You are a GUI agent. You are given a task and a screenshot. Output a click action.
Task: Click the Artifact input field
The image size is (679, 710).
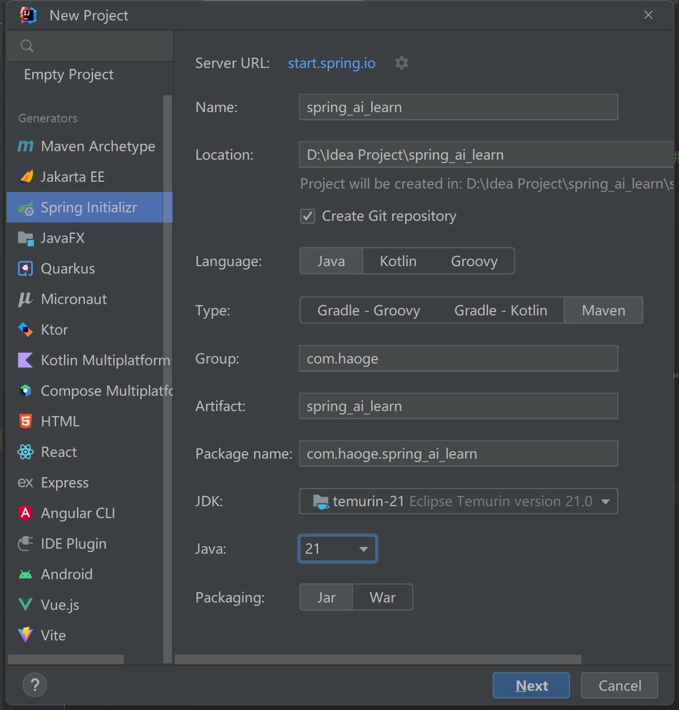pyautogui.click(x=458, y=406)
